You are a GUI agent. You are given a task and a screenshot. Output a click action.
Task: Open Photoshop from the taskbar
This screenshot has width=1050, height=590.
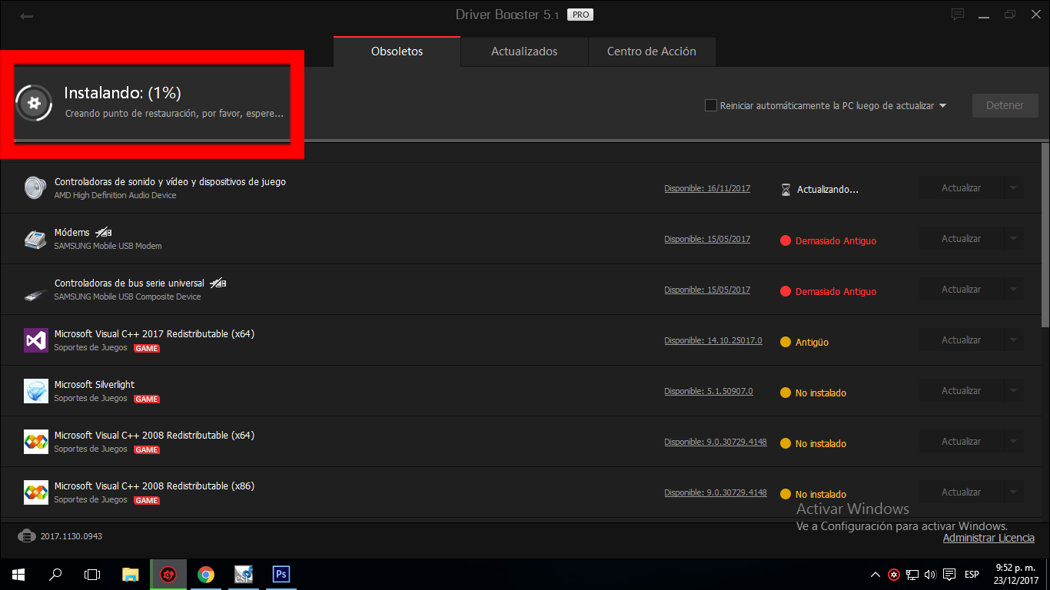coord(281,574)
